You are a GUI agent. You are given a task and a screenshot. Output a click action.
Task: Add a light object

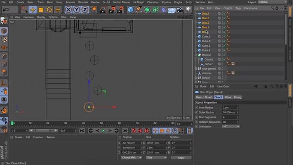(x=188, y=9)
